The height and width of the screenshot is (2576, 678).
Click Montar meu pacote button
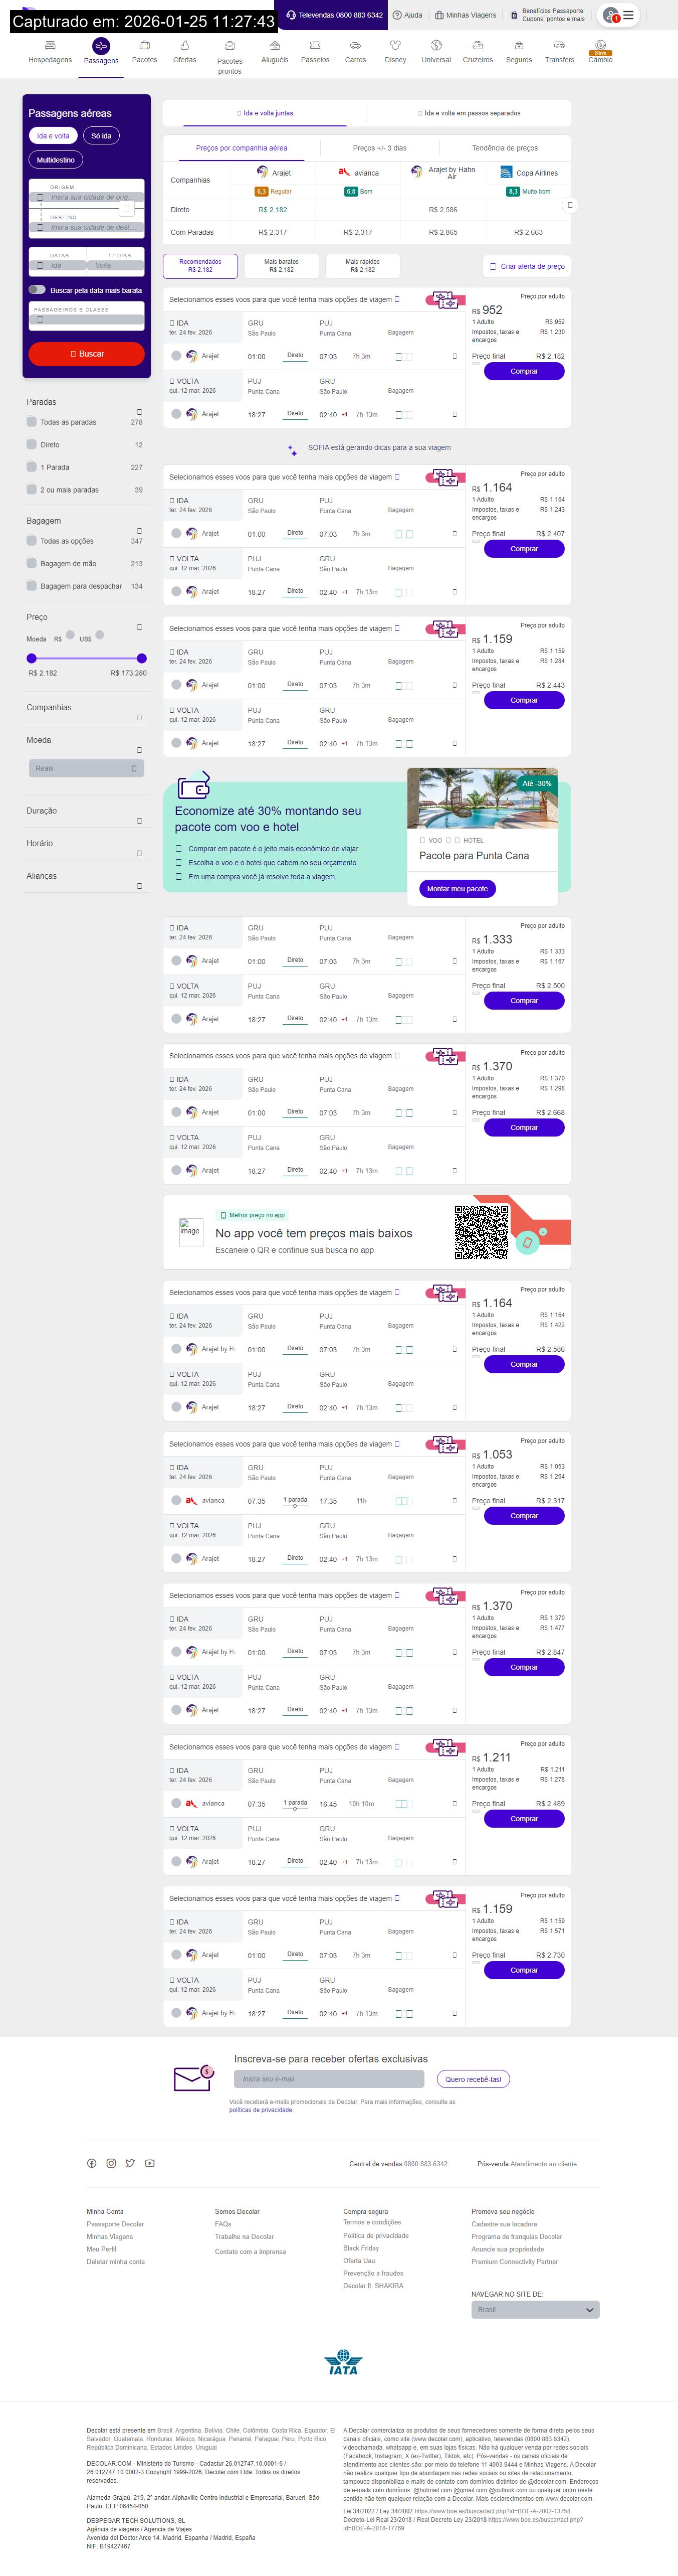click(x=458, y=888)
